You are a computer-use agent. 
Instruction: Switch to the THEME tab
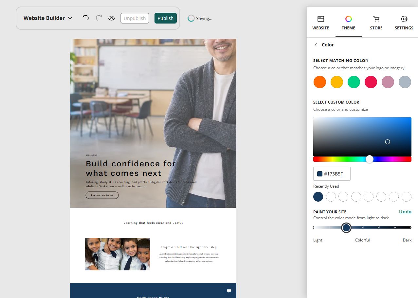(x=349, y=23)
